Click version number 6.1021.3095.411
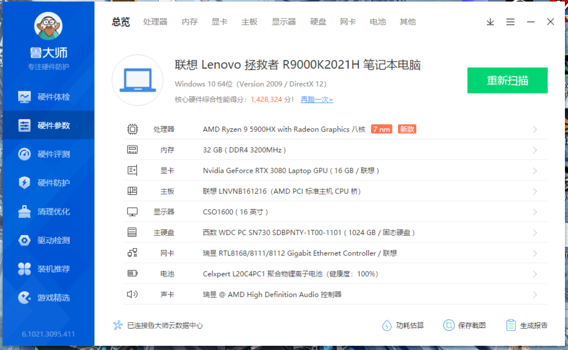This screenshot has width=568, height=350. coord(49,334)
